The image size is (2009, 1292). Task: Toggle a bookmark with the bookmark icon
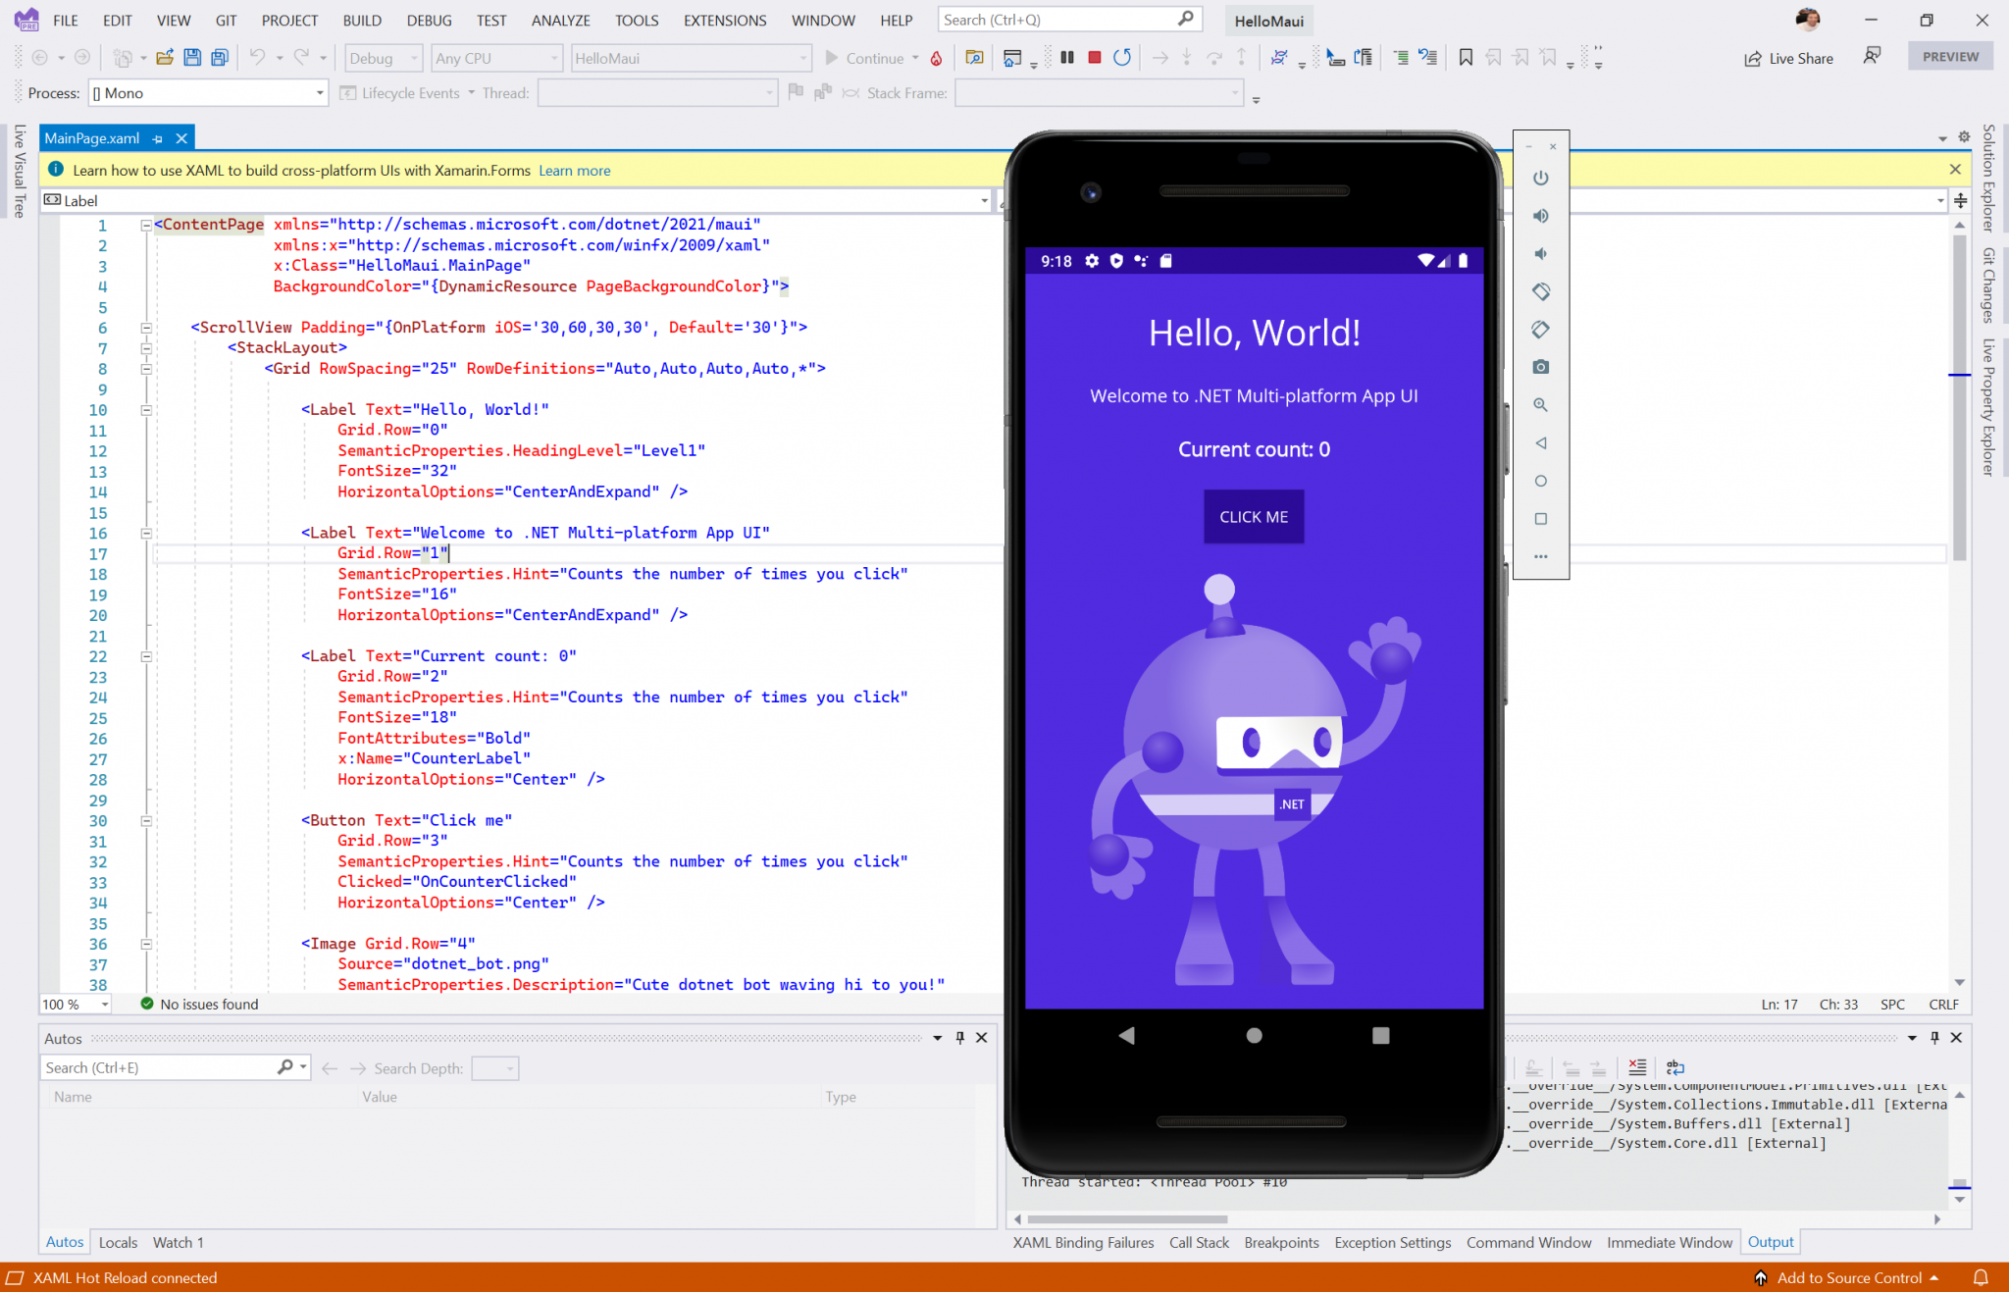[x=1466, y=58]
